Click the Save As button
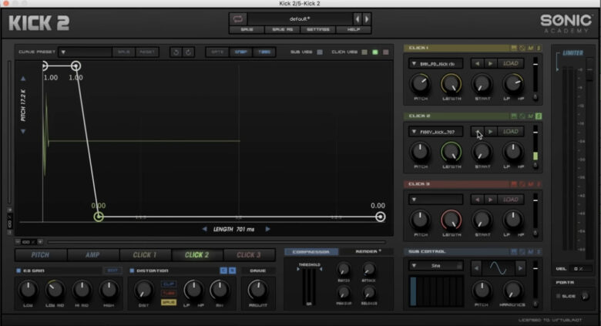The image size is (601, 326). (283, 29)
